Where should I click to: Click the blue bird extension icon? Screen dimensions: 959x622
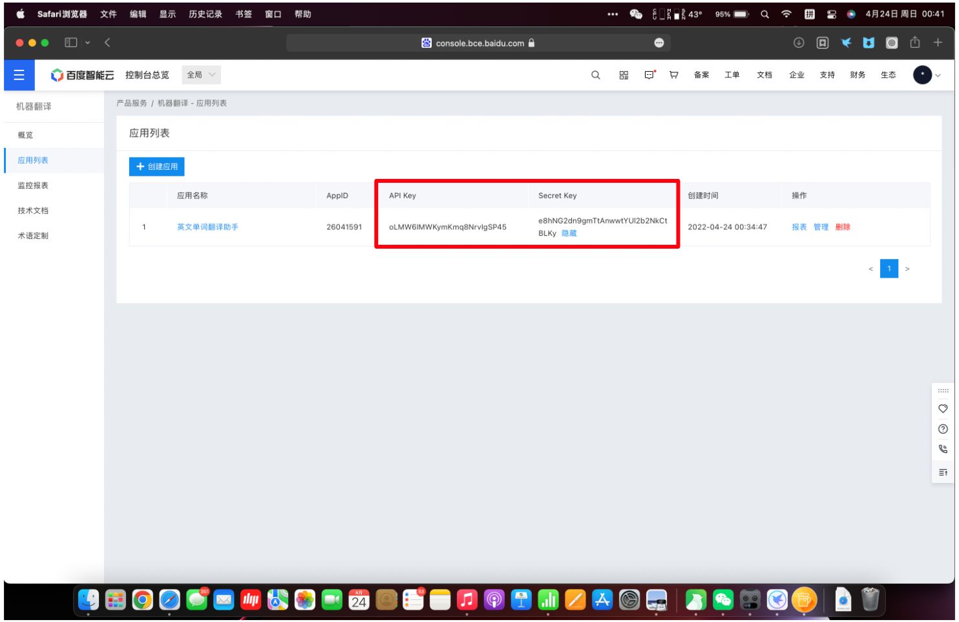(846, 43)
